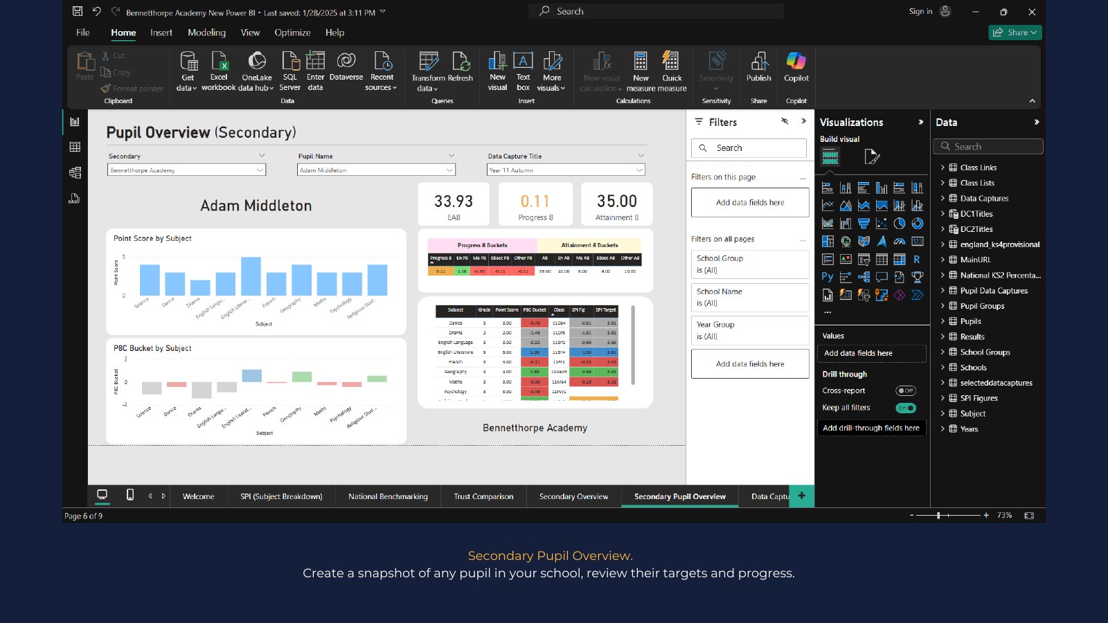Image resolution: width=1108 pixels, height=623 pixels.
Task: Switch to Table view in left sidebar
Action: [x=75, y=147]
